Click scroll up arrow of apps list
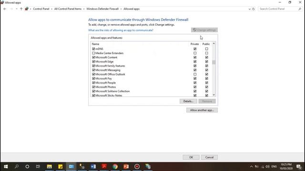Screen dimensions: 305x171 [214, 44]
